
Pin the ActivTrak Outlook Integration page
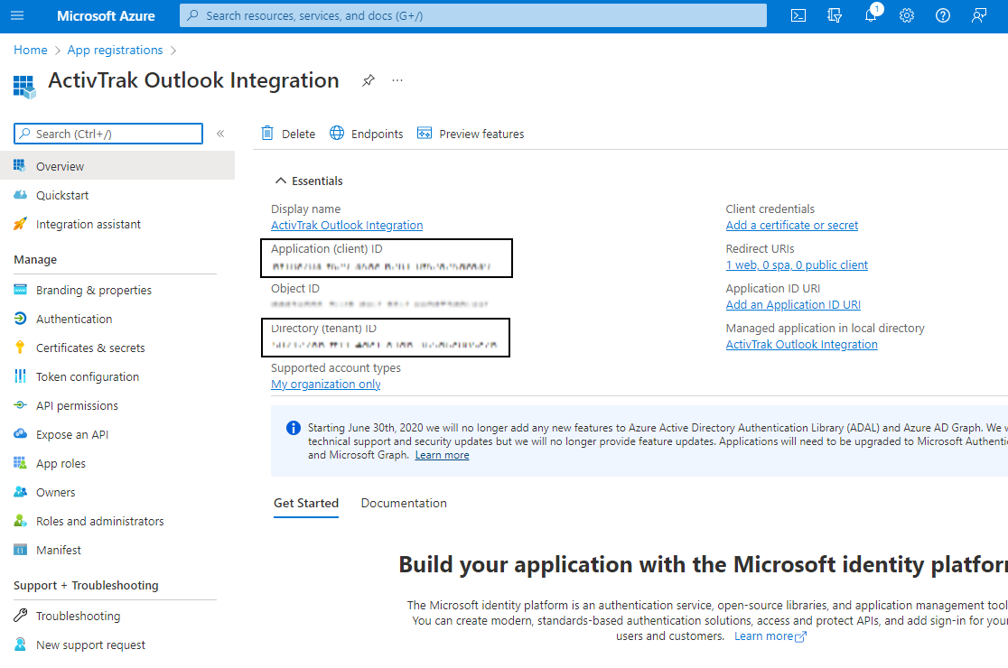coord(368,80)
